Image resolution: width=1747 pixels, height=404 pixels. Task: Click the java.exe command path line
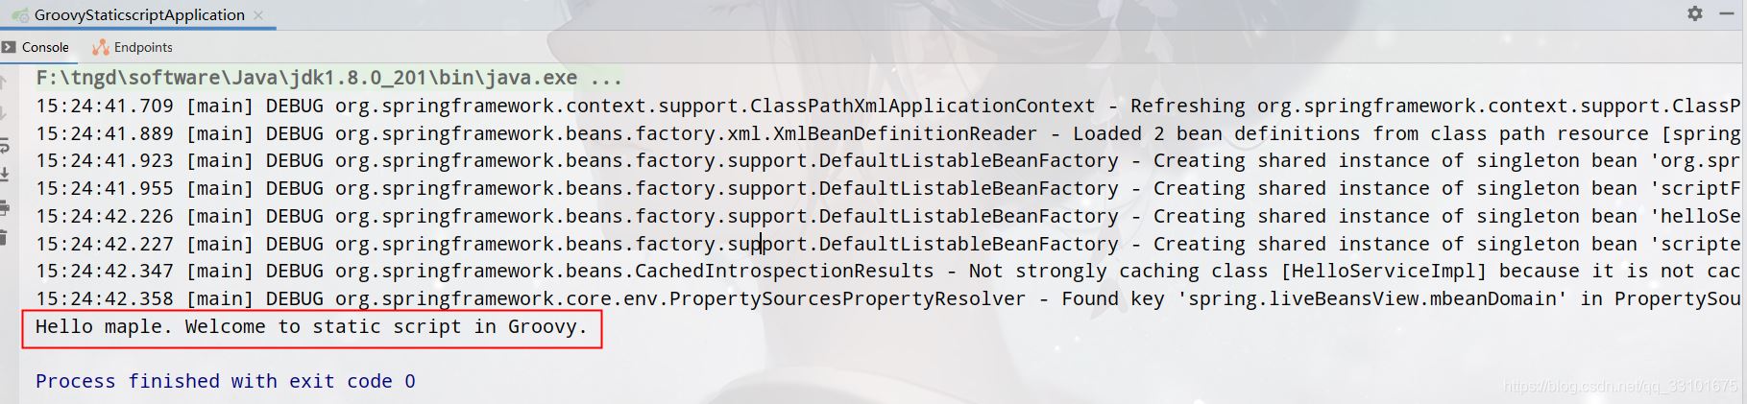[328, 78]
